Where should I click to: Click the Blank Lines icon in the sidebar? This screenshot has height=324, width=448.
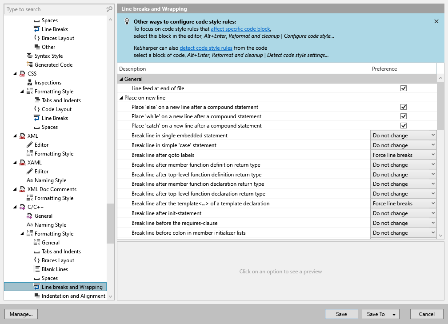[36, 269]
